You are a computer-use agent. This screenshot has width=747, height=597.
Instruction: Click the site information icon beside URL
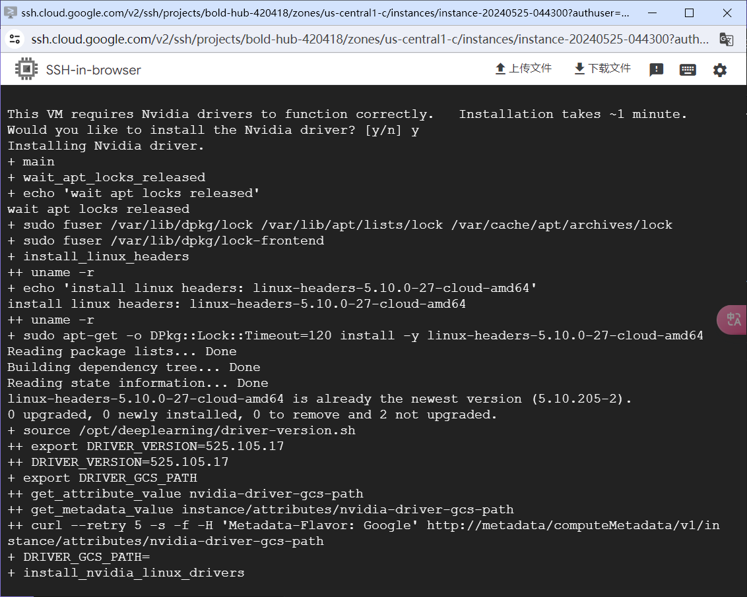click(x=15, y=39)
